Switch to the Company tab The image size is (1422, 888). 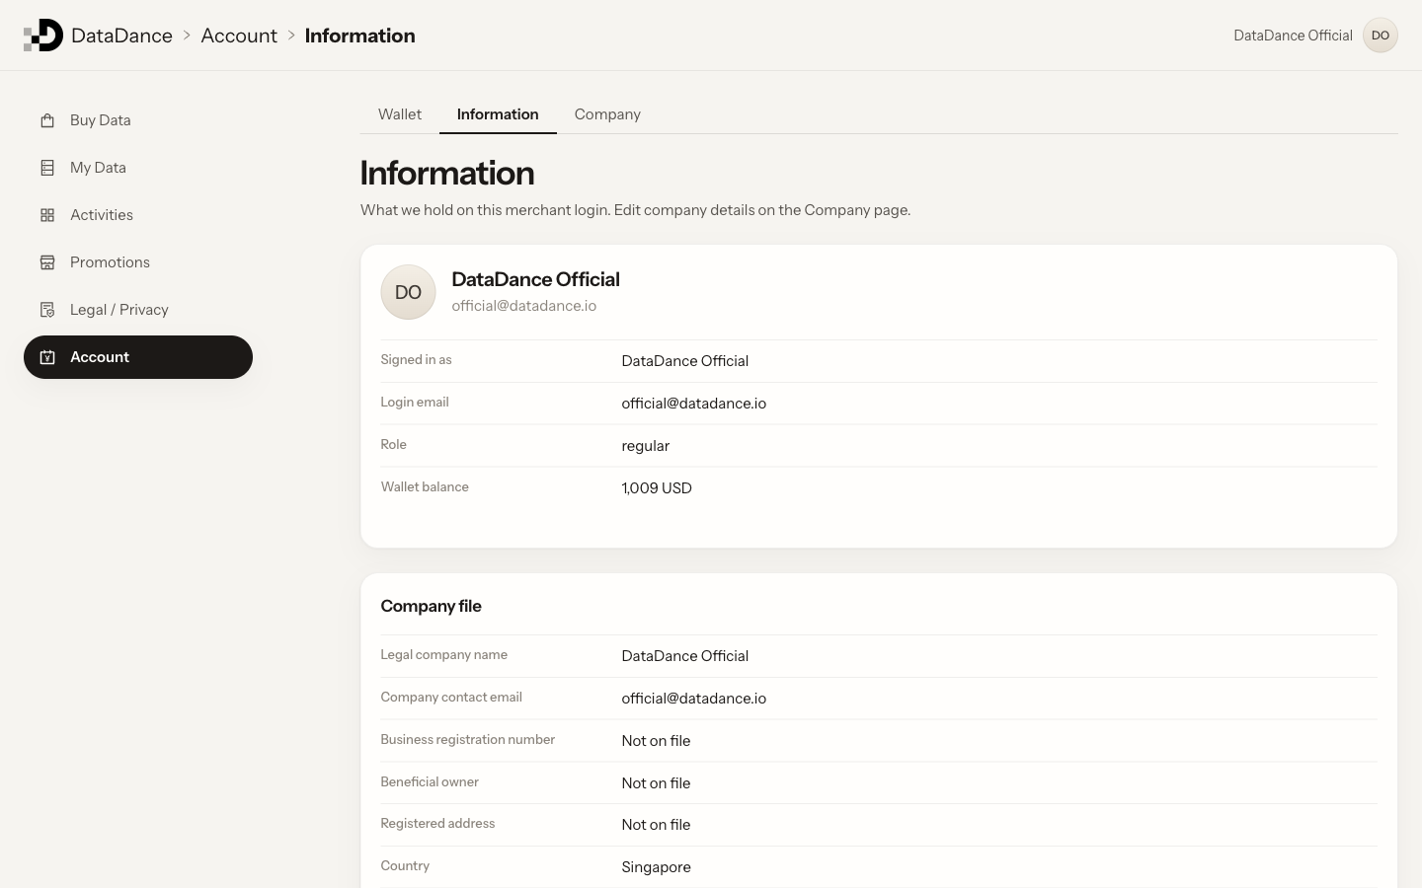(607, 114)
